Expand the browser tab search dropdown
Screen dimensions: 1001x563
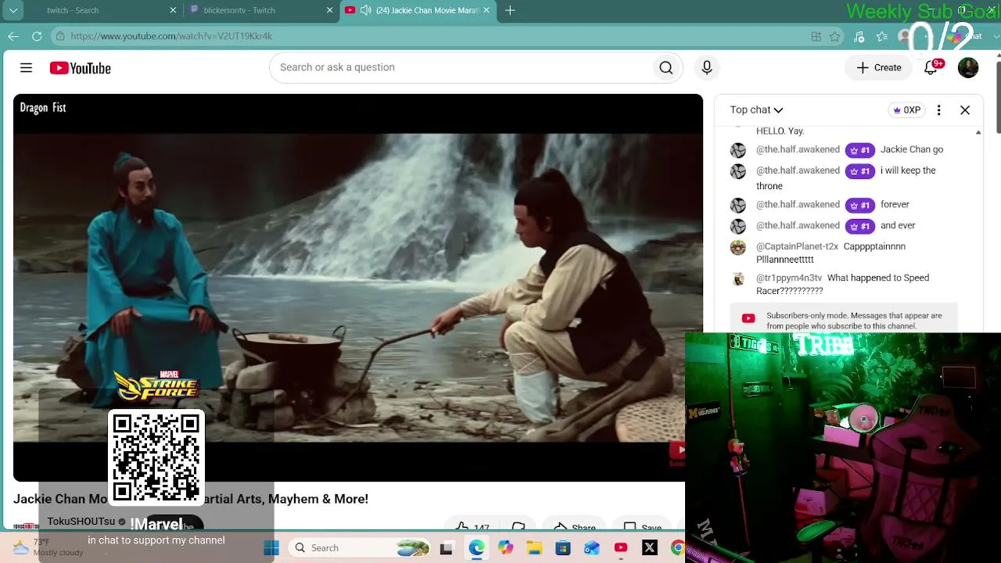coord(13,10)
